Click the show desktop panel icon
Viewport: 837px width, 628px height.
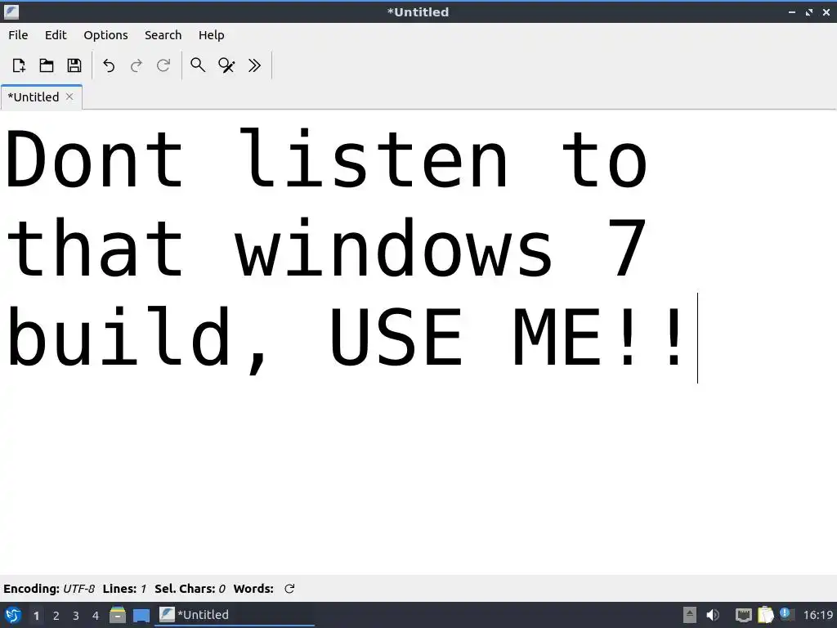(x=141, y=616)
